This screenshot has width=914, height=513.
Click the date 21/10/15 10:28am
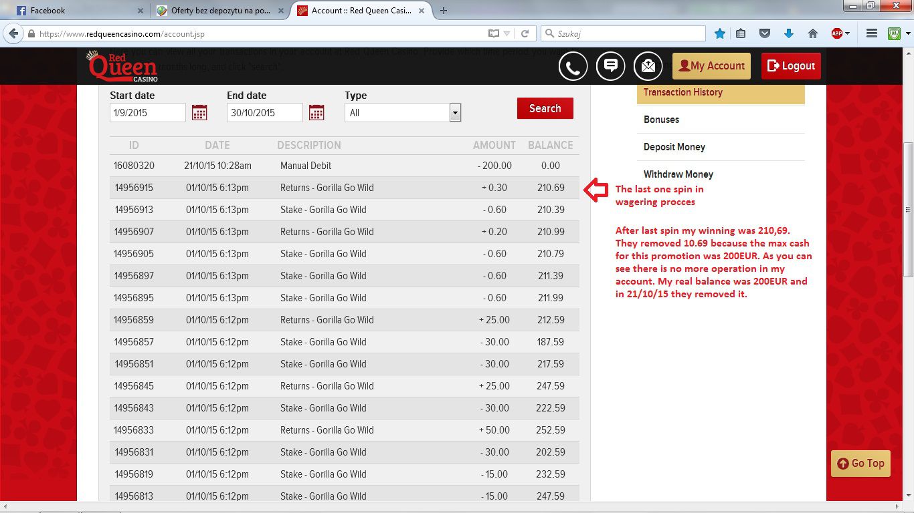tap(217, 166)
